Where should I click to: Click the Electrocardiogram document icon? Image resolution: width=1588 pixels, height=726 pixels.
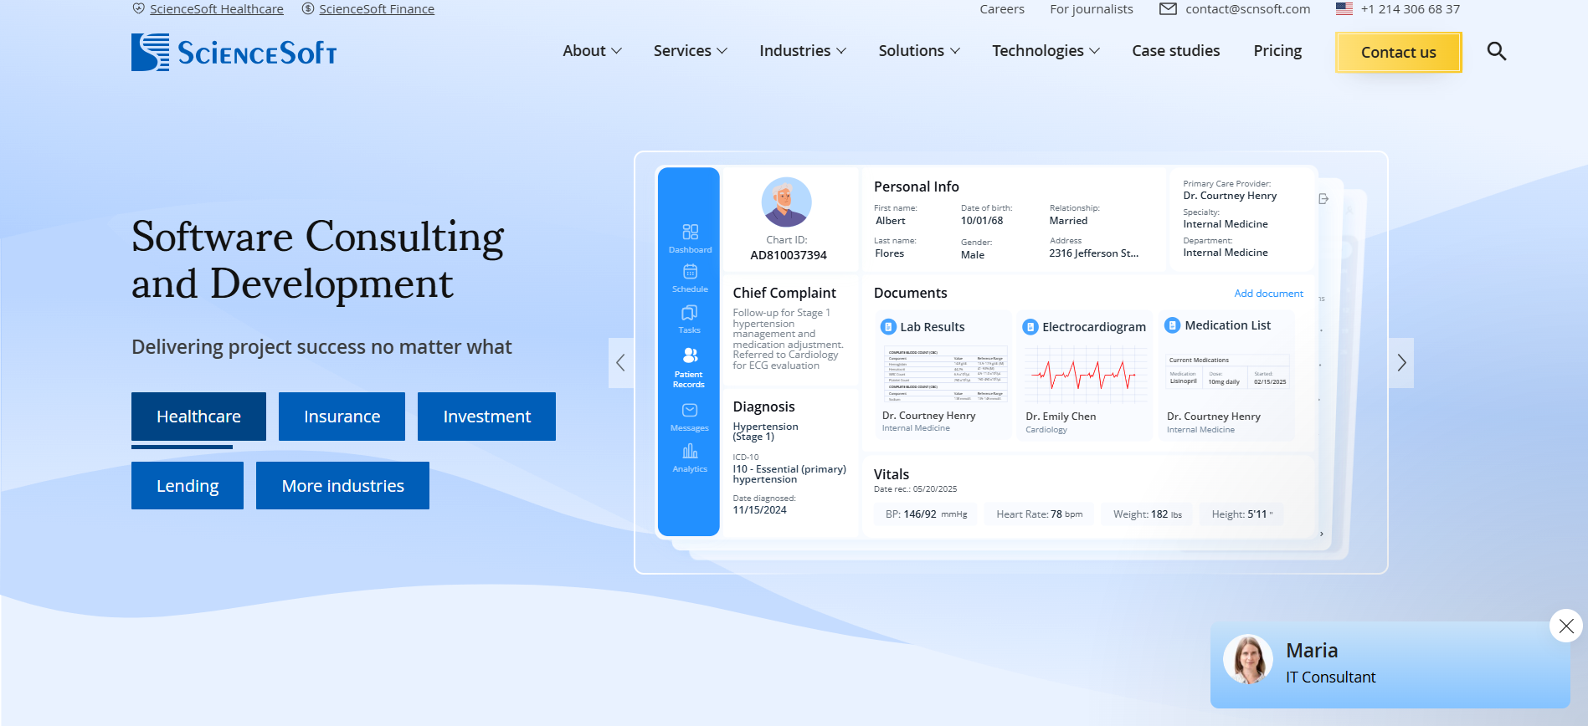(x=1031, y=327)
